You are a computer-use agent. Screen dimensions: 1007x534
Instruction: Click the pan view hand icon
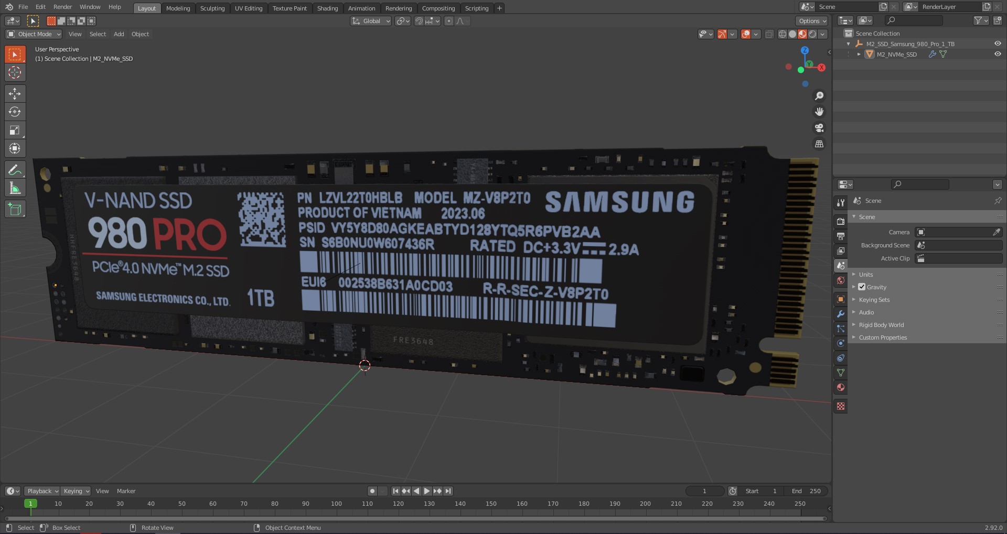pos(819,112)
